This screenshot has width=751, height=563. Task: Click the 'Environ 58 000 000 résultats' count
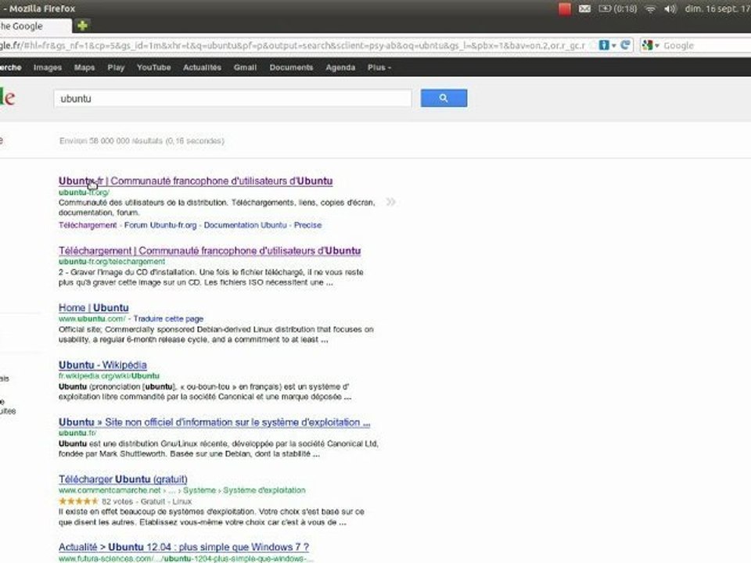142,141
